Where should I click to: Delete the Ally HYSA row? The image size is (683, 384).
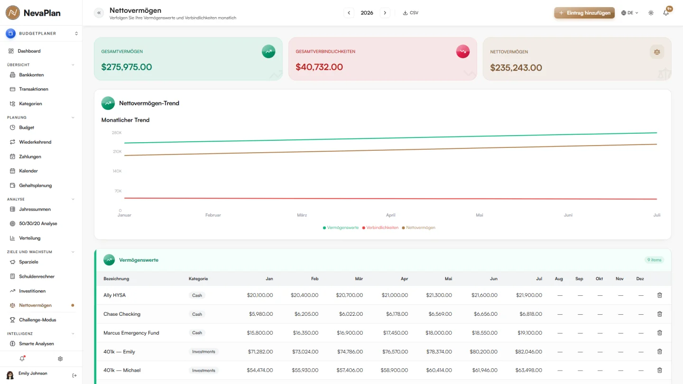click(x=659, y=295)
